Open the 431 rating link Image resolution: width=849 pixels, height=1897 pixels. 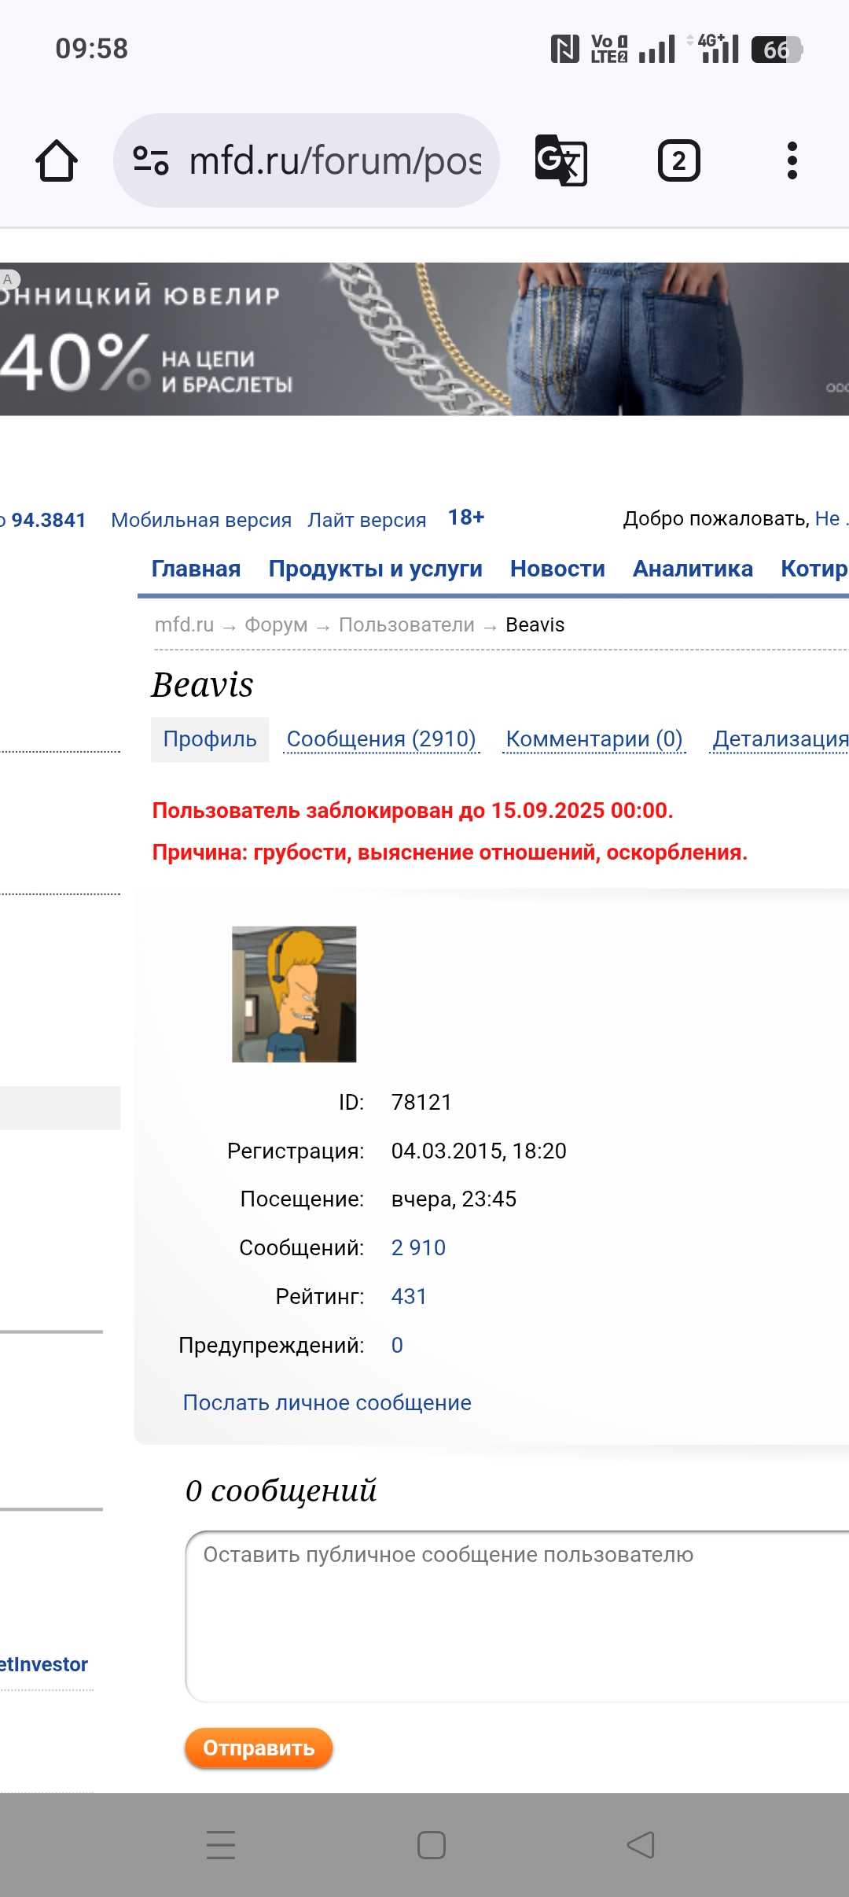pyautogui.click(x=409, y=1297)
